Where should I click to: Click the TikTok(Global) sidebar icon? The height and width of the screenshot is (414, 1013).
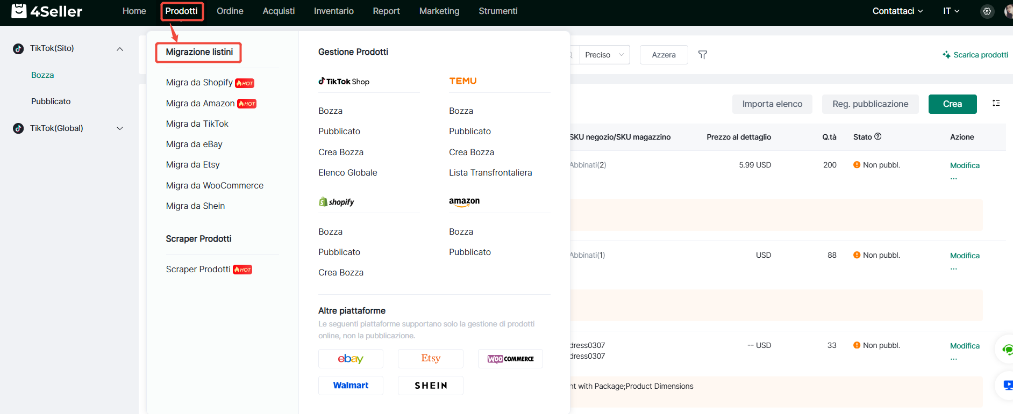point(18,128)
